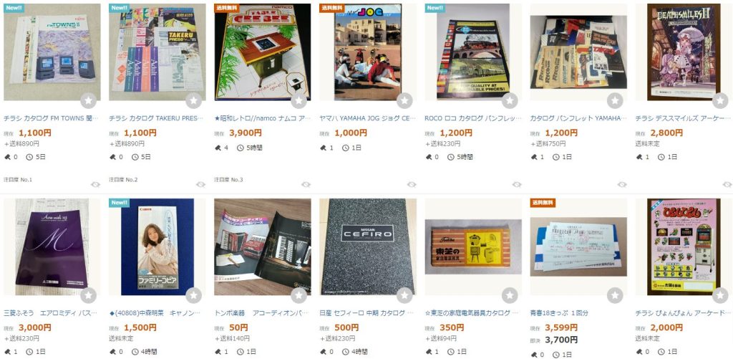Screen dimensions: 733x359
Task: Click the star on Yamaha JOG listing
Action: click(x=404, y=100)
